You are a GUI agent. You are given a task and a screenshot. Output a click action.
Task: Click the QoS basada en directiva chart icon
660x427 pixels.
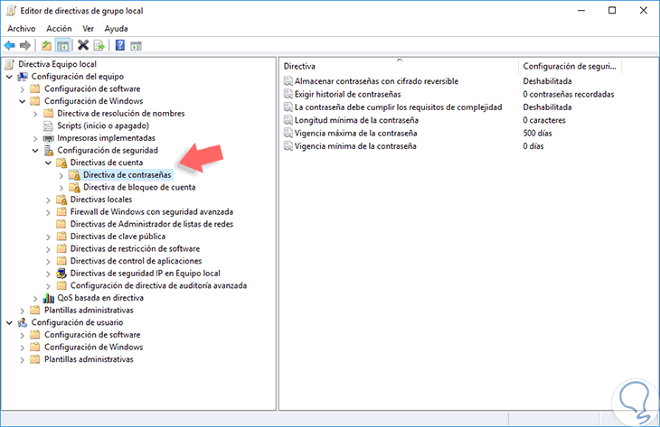point(49,298)
